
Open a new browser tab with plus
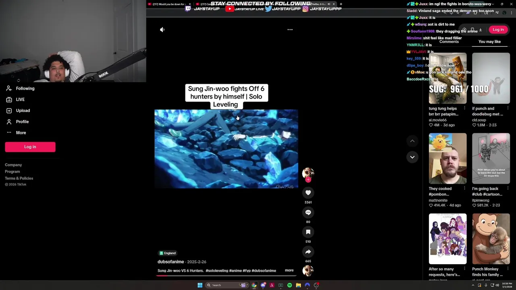coord(341,4)
